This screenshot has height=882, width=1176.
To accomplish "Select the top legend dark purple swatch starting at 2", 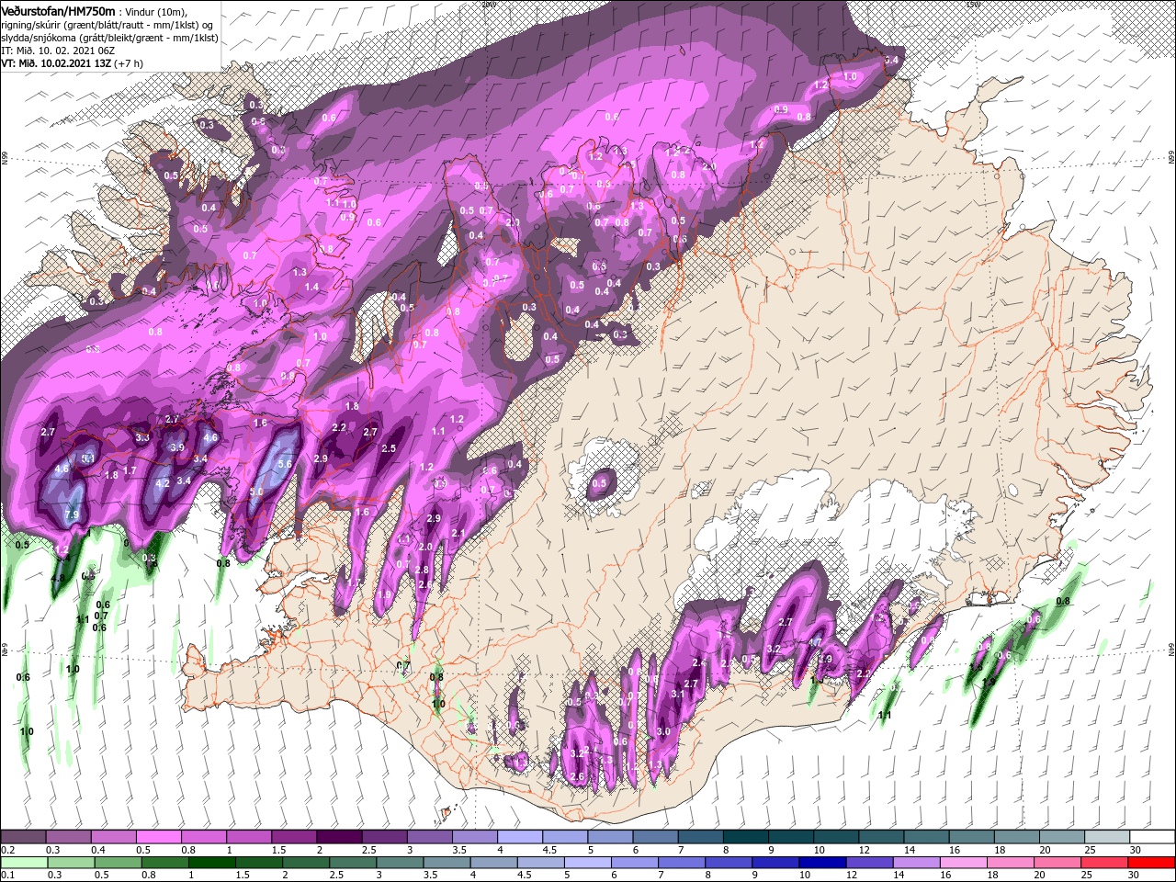I will [x=339, y=837].
